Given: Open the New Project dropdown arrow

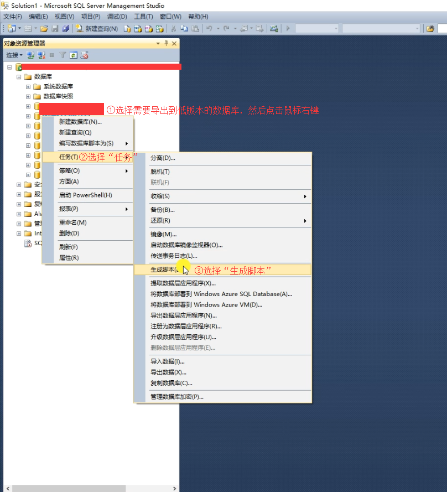Looking at the screenshot, I should tap(19, 29).
